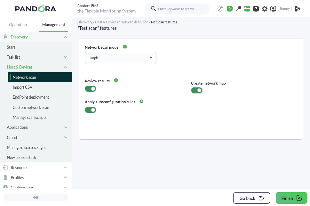Click the user avatar icon
The width and height of the screenshot is (310, 206).
pos(273,9)
